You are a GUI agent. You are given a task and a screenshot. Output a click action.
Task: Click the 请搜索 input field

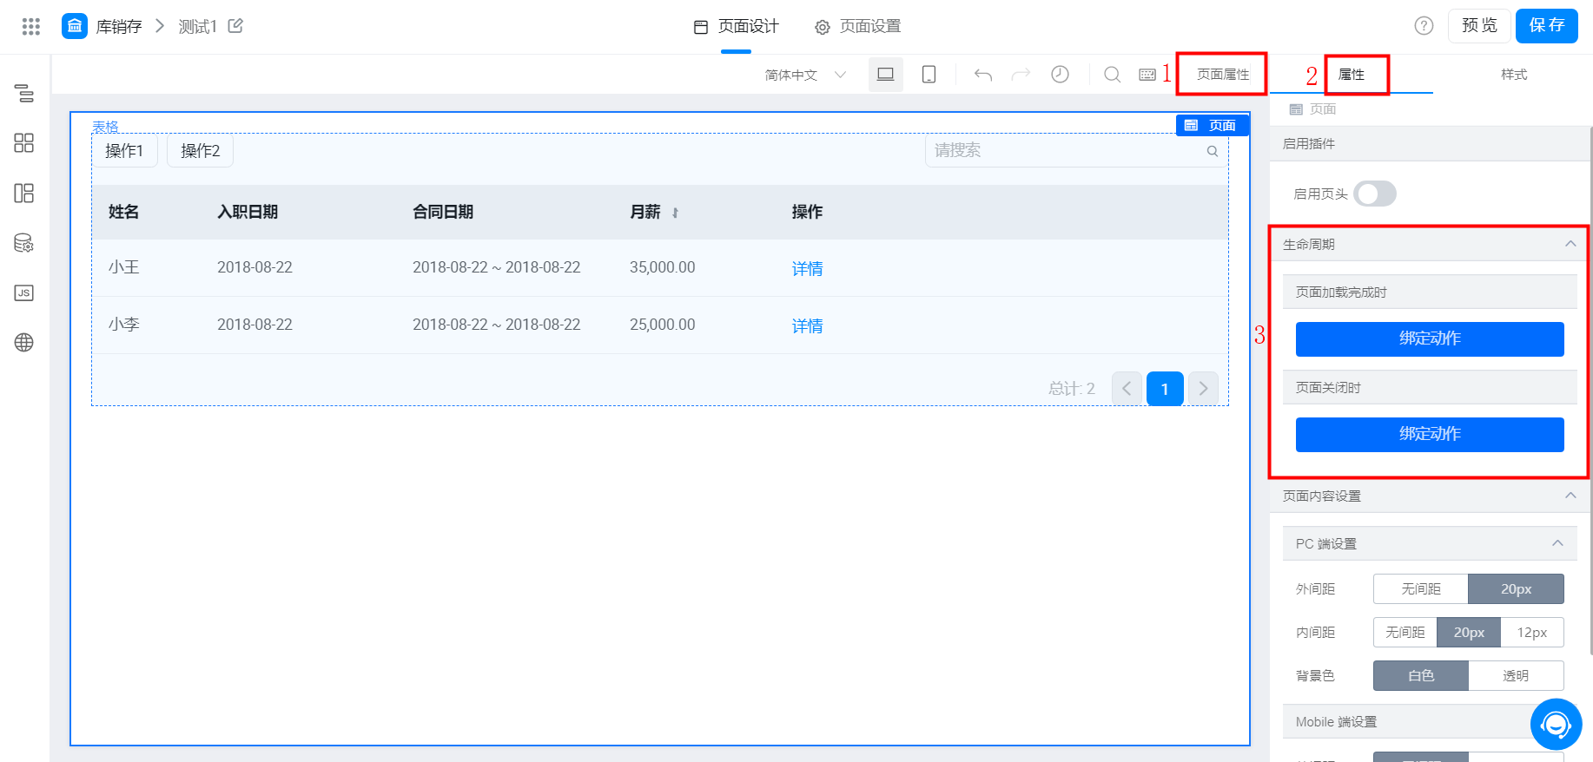pyautogui.click(x=1076, y=151)
